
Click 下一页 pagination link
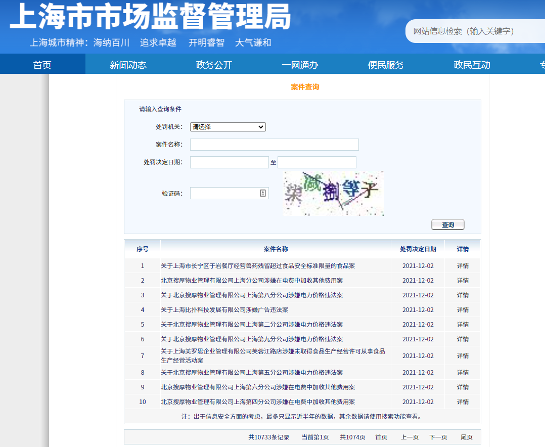438,437
